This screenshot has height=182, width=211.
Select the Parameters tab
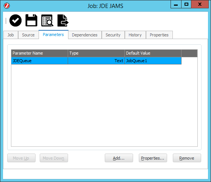53,35
